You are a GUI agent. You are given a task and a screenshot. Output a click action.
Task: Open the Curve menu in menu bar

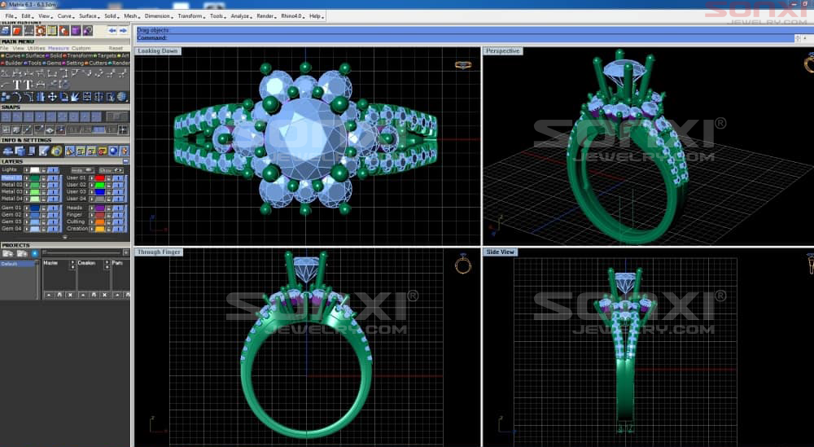[65, 16]
